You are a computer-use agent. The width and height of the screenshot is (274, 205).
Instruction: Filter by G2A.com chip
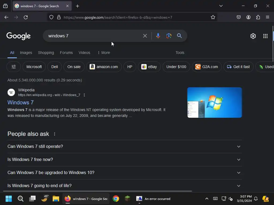tap(207, 67)
